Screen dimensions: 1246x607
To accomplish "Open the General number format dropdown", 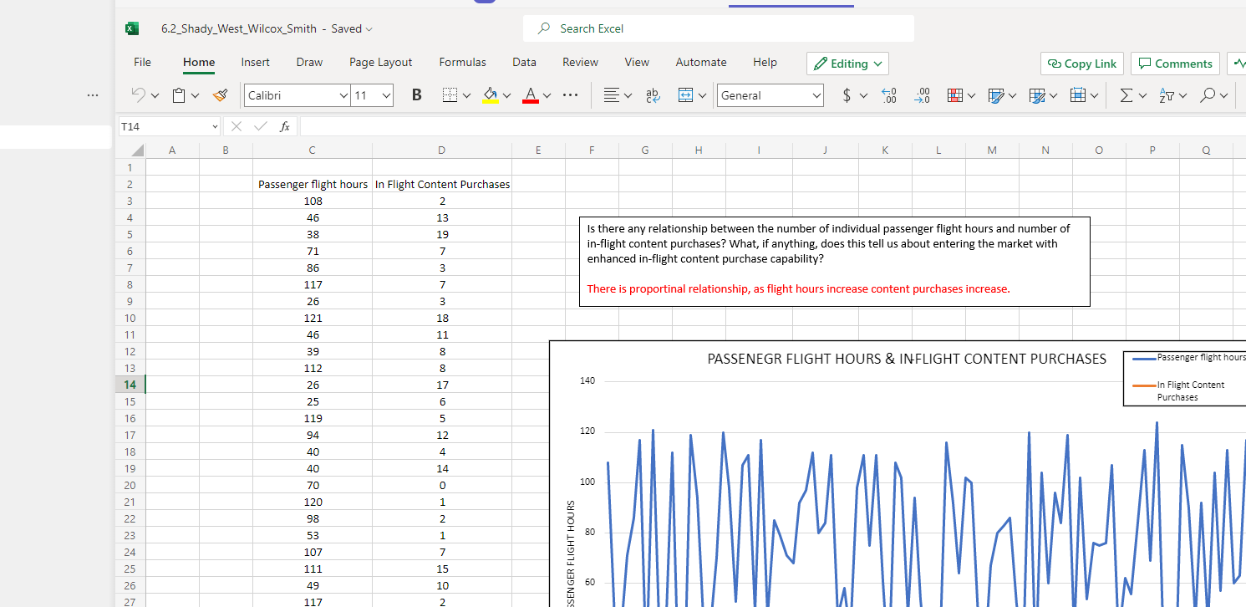I will tap(770, 95).
